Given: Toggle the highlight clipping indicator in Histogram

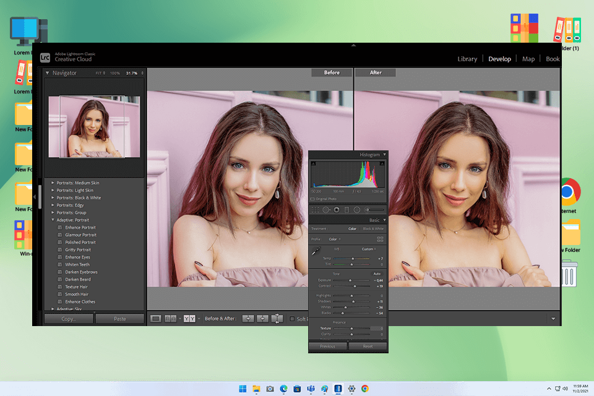Looking at the screenshot, I should pos(382,164).
